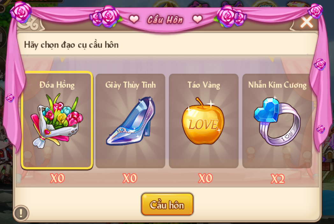Image resolution: width=334 pixels, height=224 pixels.
Task: Select the Táo Vàng card label
Action: point(204,85)
